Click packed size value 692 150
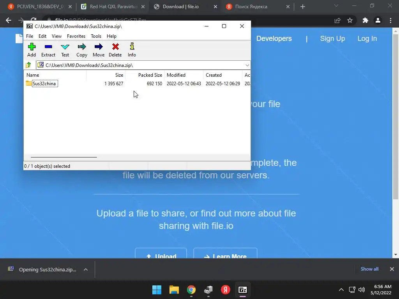The width and height of the screenshot is (399, 299). 154,84
